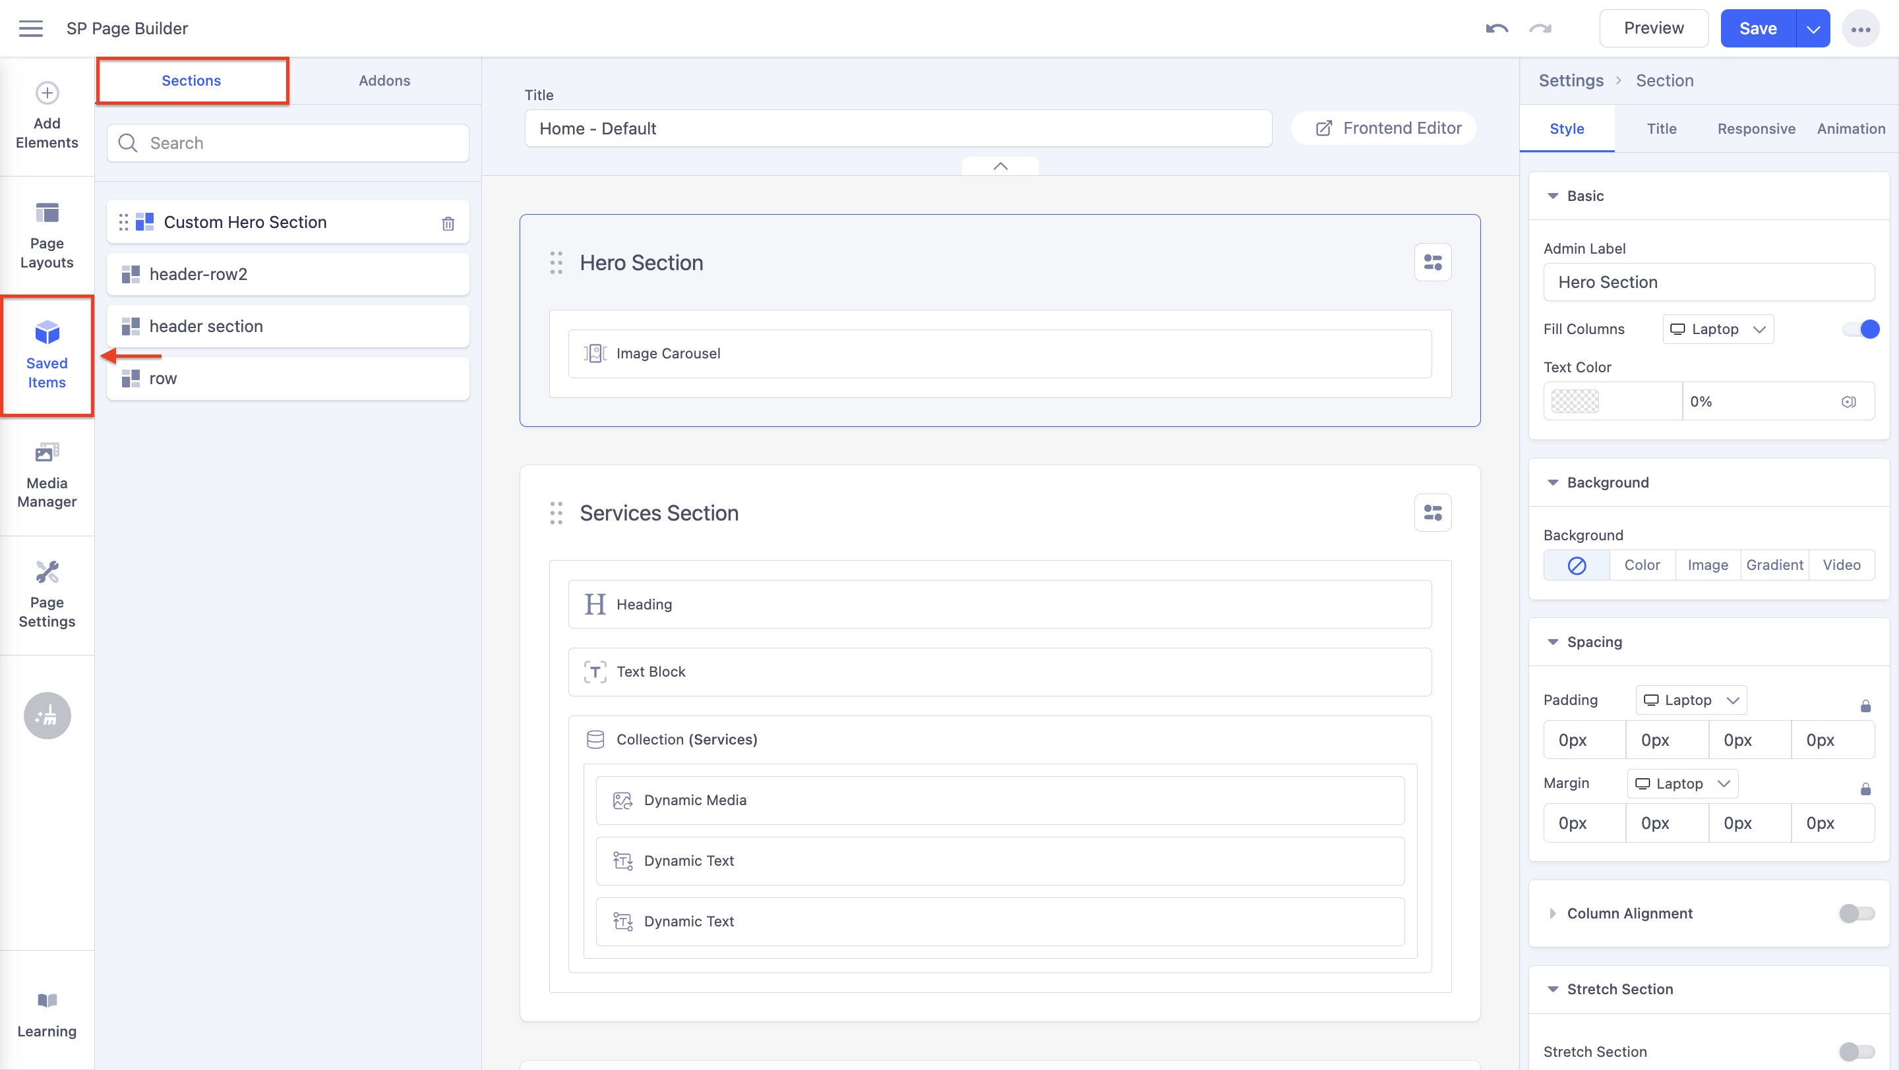Open Page Settings in sidebar

coord(46,594)
